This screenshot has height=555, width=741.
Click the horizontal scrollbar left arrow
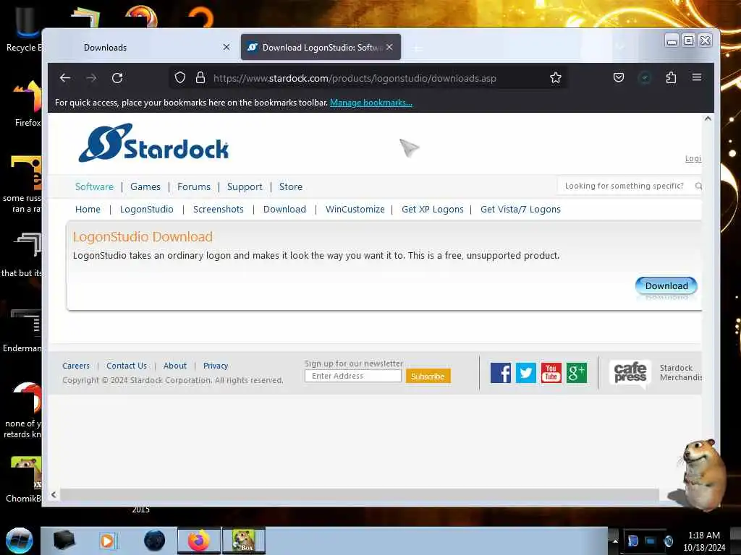tap(54, 494)
